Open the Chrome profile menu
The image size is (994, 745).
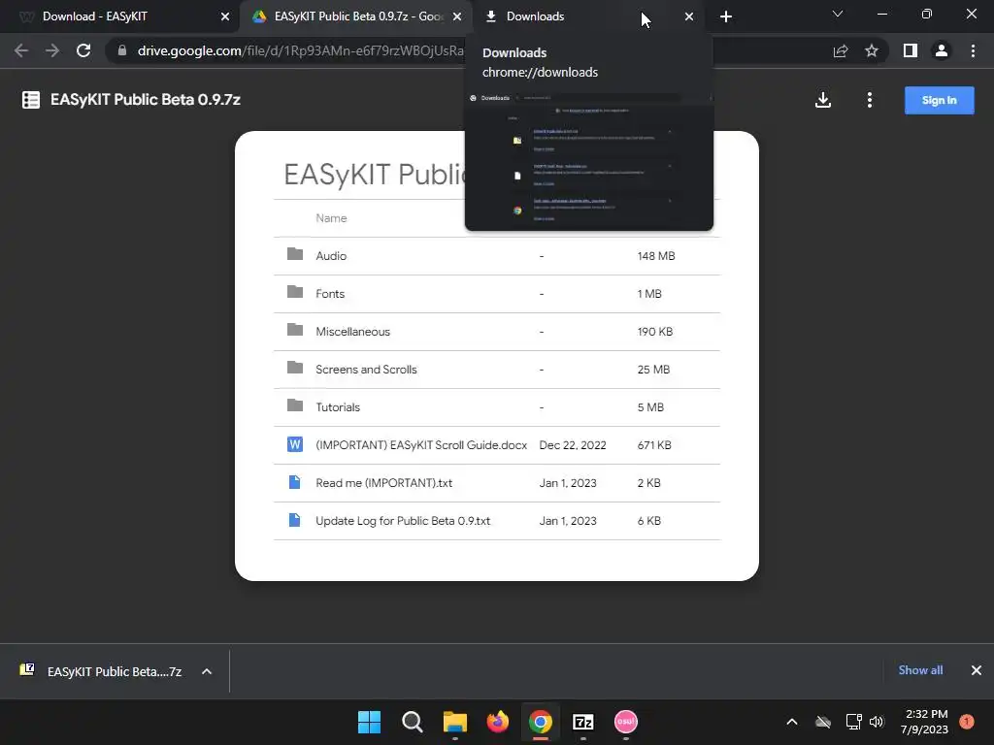[942, 50]
